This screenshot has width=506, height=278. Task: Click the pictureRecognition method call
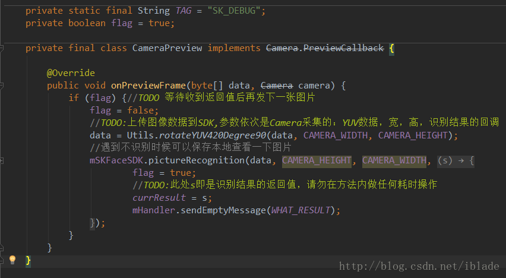197,160
